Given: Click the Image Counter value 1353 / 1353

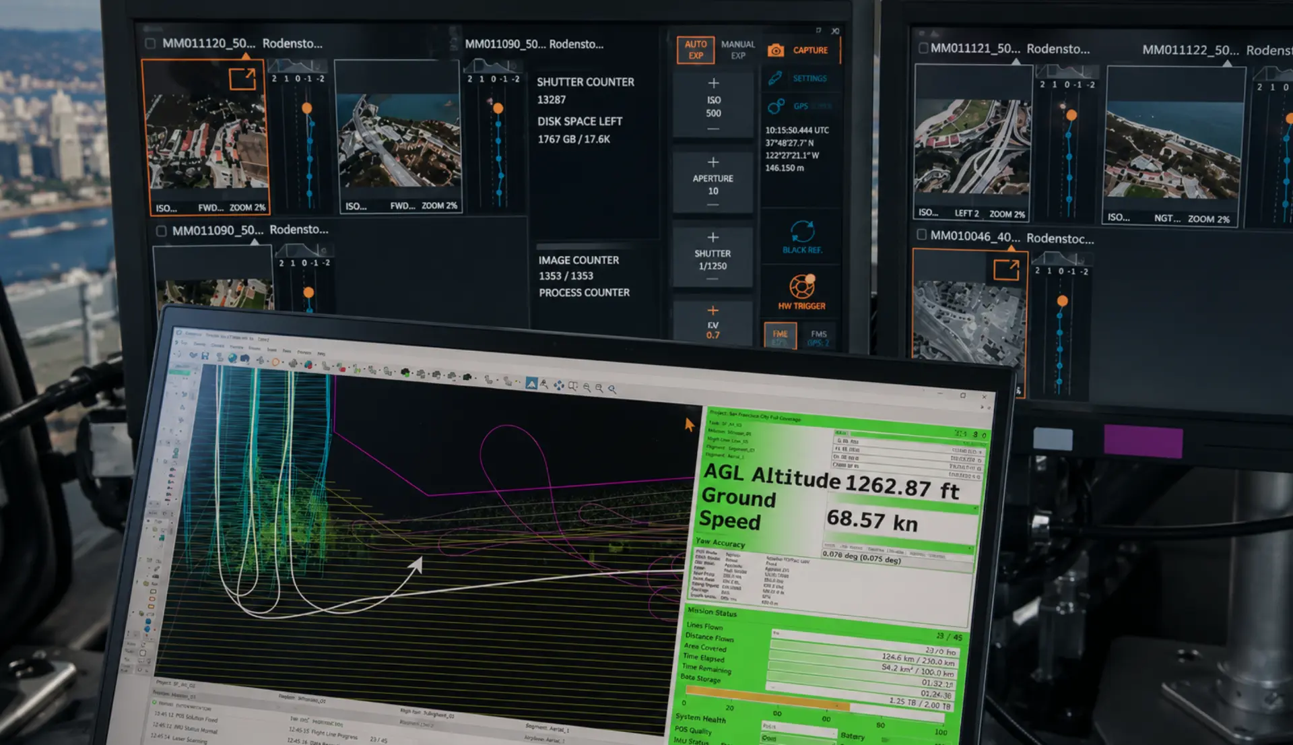Looking at the screenshot, I should point(566,276).
